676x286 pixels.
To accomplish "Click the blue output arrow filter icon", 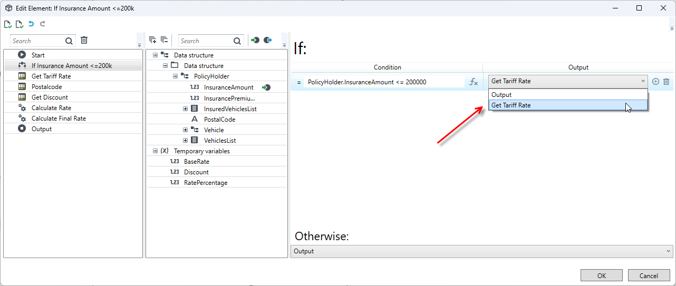I will point(268,40).
